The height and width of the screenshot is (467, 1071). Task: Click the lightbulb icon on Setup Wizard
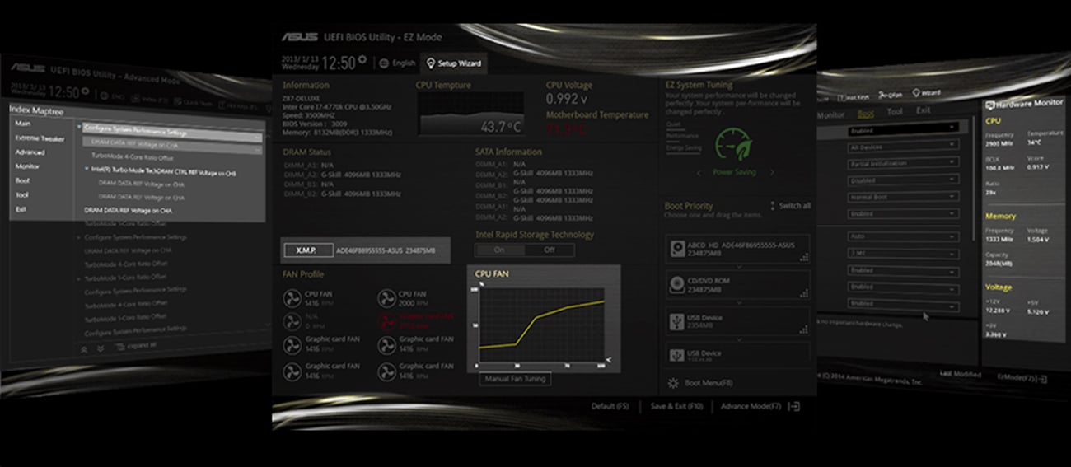click(x=430, y=63)
